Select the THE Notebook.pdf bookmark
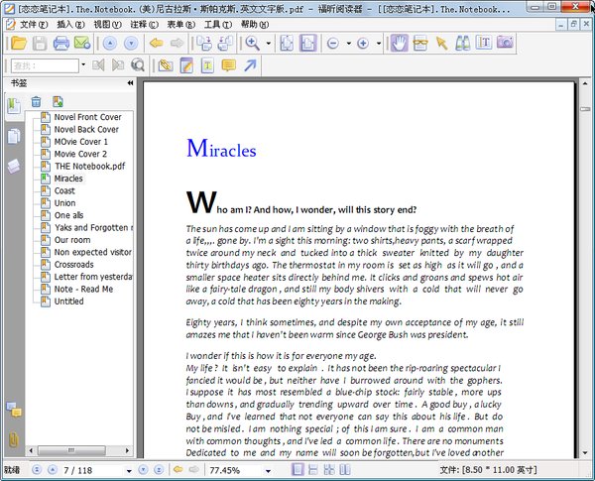Viewport: 595px width, 481px height. pyautogui.click(x=89, y=166)
